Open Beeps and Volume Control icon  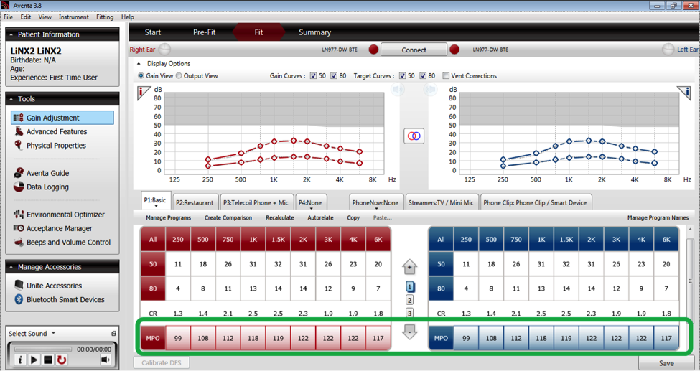coord(19,242)
